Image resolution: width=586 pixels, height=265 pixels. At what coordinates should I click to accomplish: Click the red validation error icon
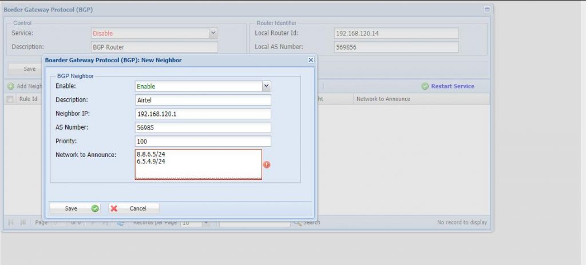267,164
